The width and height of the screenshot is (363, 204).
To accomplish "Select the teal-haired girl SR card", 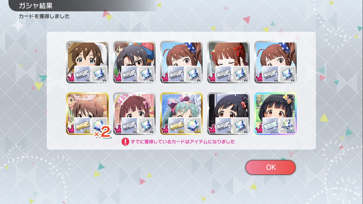I will pos(181,114).
